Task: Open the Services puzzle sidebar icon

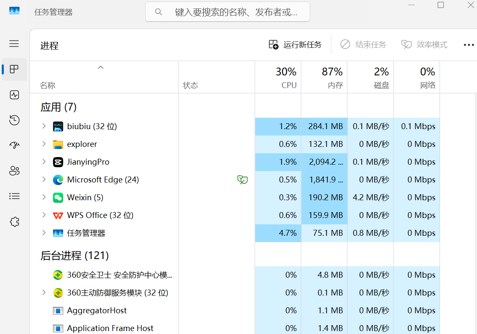Action: pos(14,222)
